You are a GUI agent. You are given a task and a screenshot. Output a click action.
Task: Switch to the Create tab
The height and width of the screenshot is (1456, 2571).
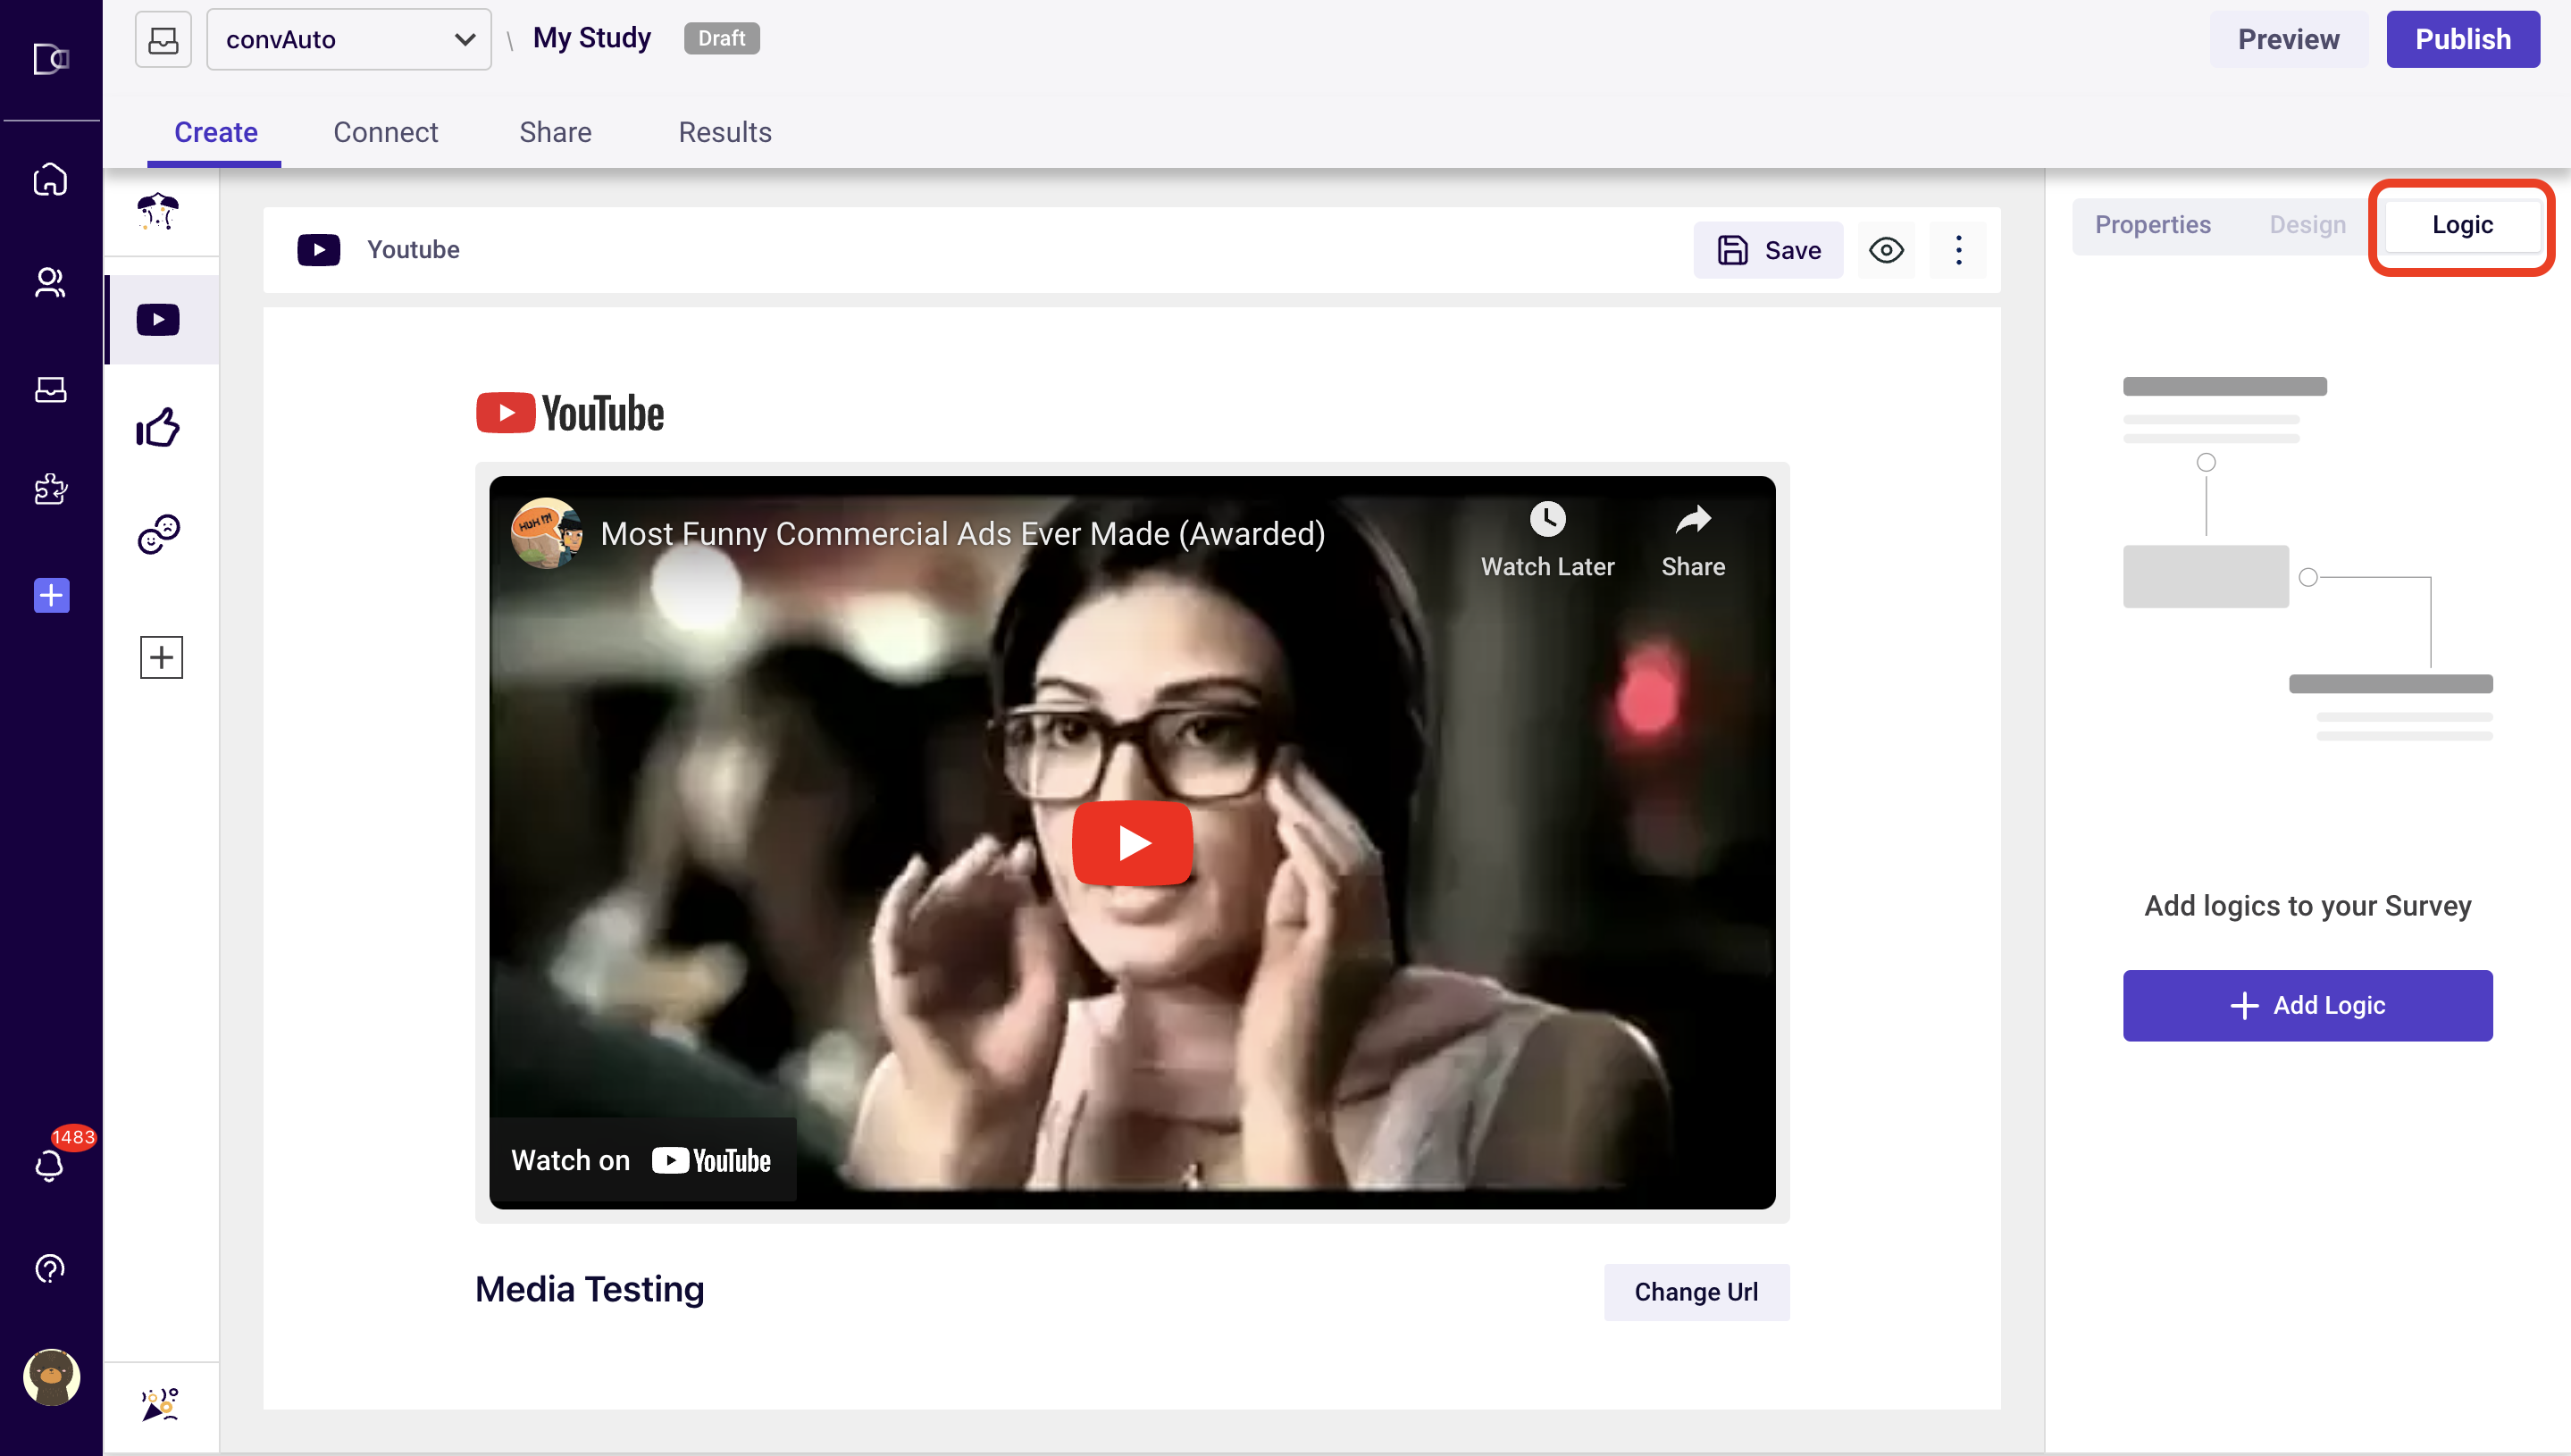[215, 132]
